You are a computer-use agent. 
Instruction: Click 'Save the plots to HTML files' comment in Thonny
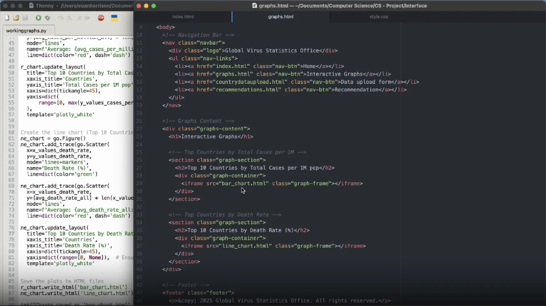click(x=62, y=281)
